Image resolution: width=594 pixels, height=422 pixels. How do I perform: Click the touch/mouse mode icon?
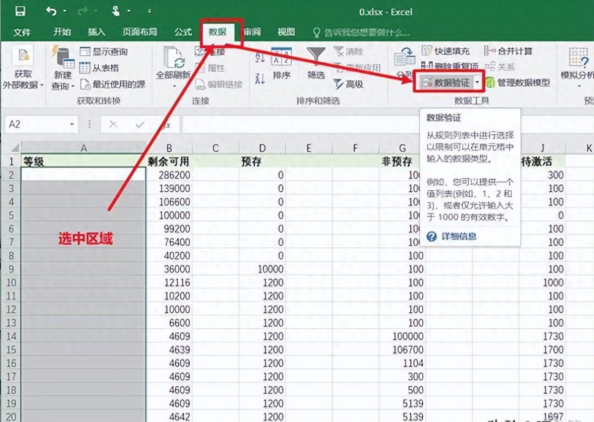pyautogui.click(x=115, y=11)
